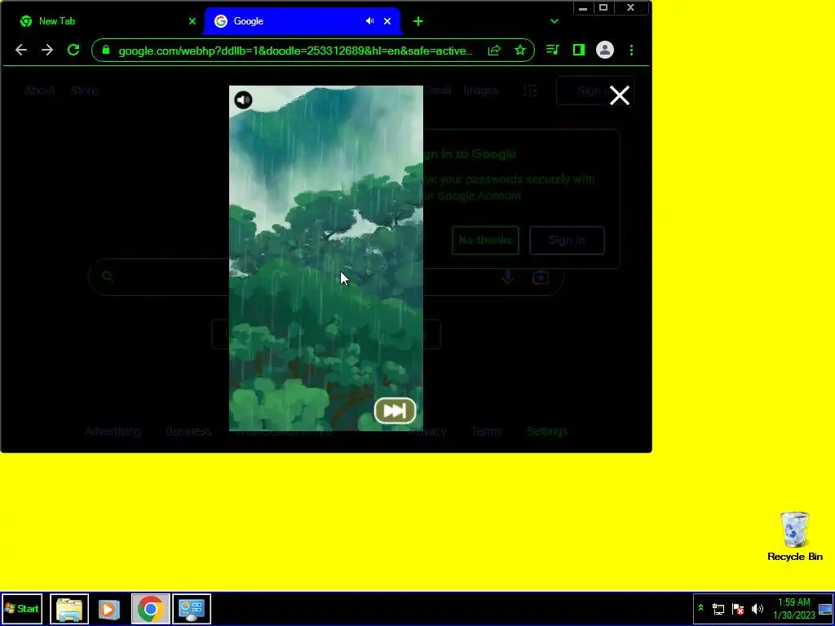Open Chrome profile avatar
The image size is (835, 626).
605,50
